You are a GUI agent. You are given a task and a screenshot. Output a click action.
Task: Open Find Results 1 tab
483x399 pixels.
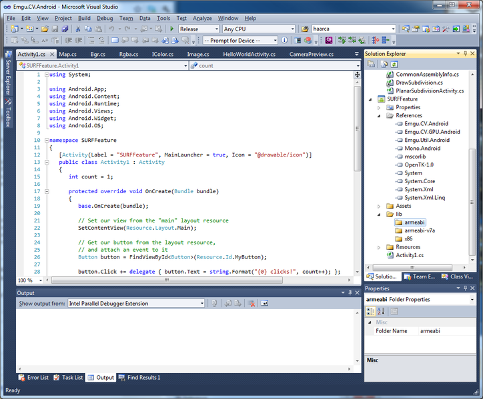point(139,378)
